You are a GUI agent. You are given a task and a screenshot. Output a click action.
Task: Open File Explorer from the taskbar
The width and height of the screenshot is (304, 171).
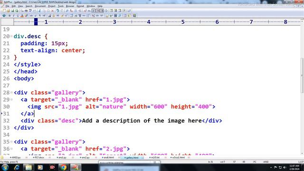(x=28, y=167)
